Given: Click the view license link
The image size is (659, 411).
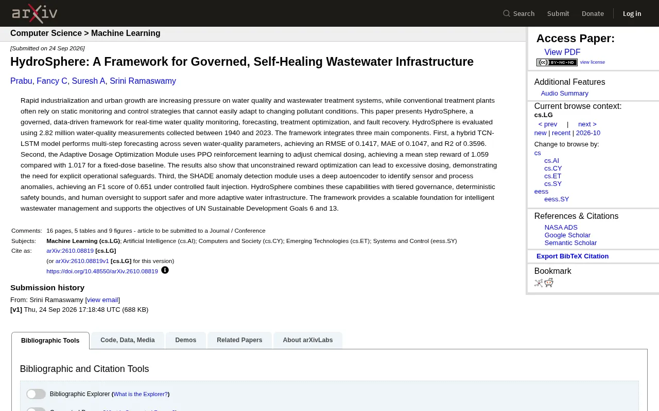Looking at the screenshot, I should pyautogui.click(x=593, y=62).
